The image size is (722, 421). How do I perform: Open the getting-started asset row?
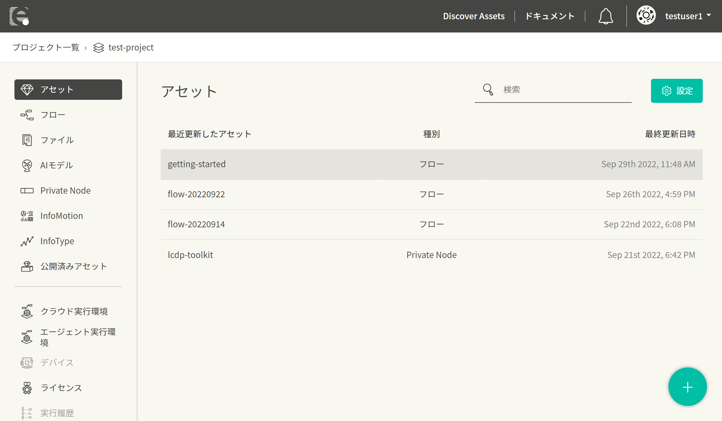pos(431,164)
